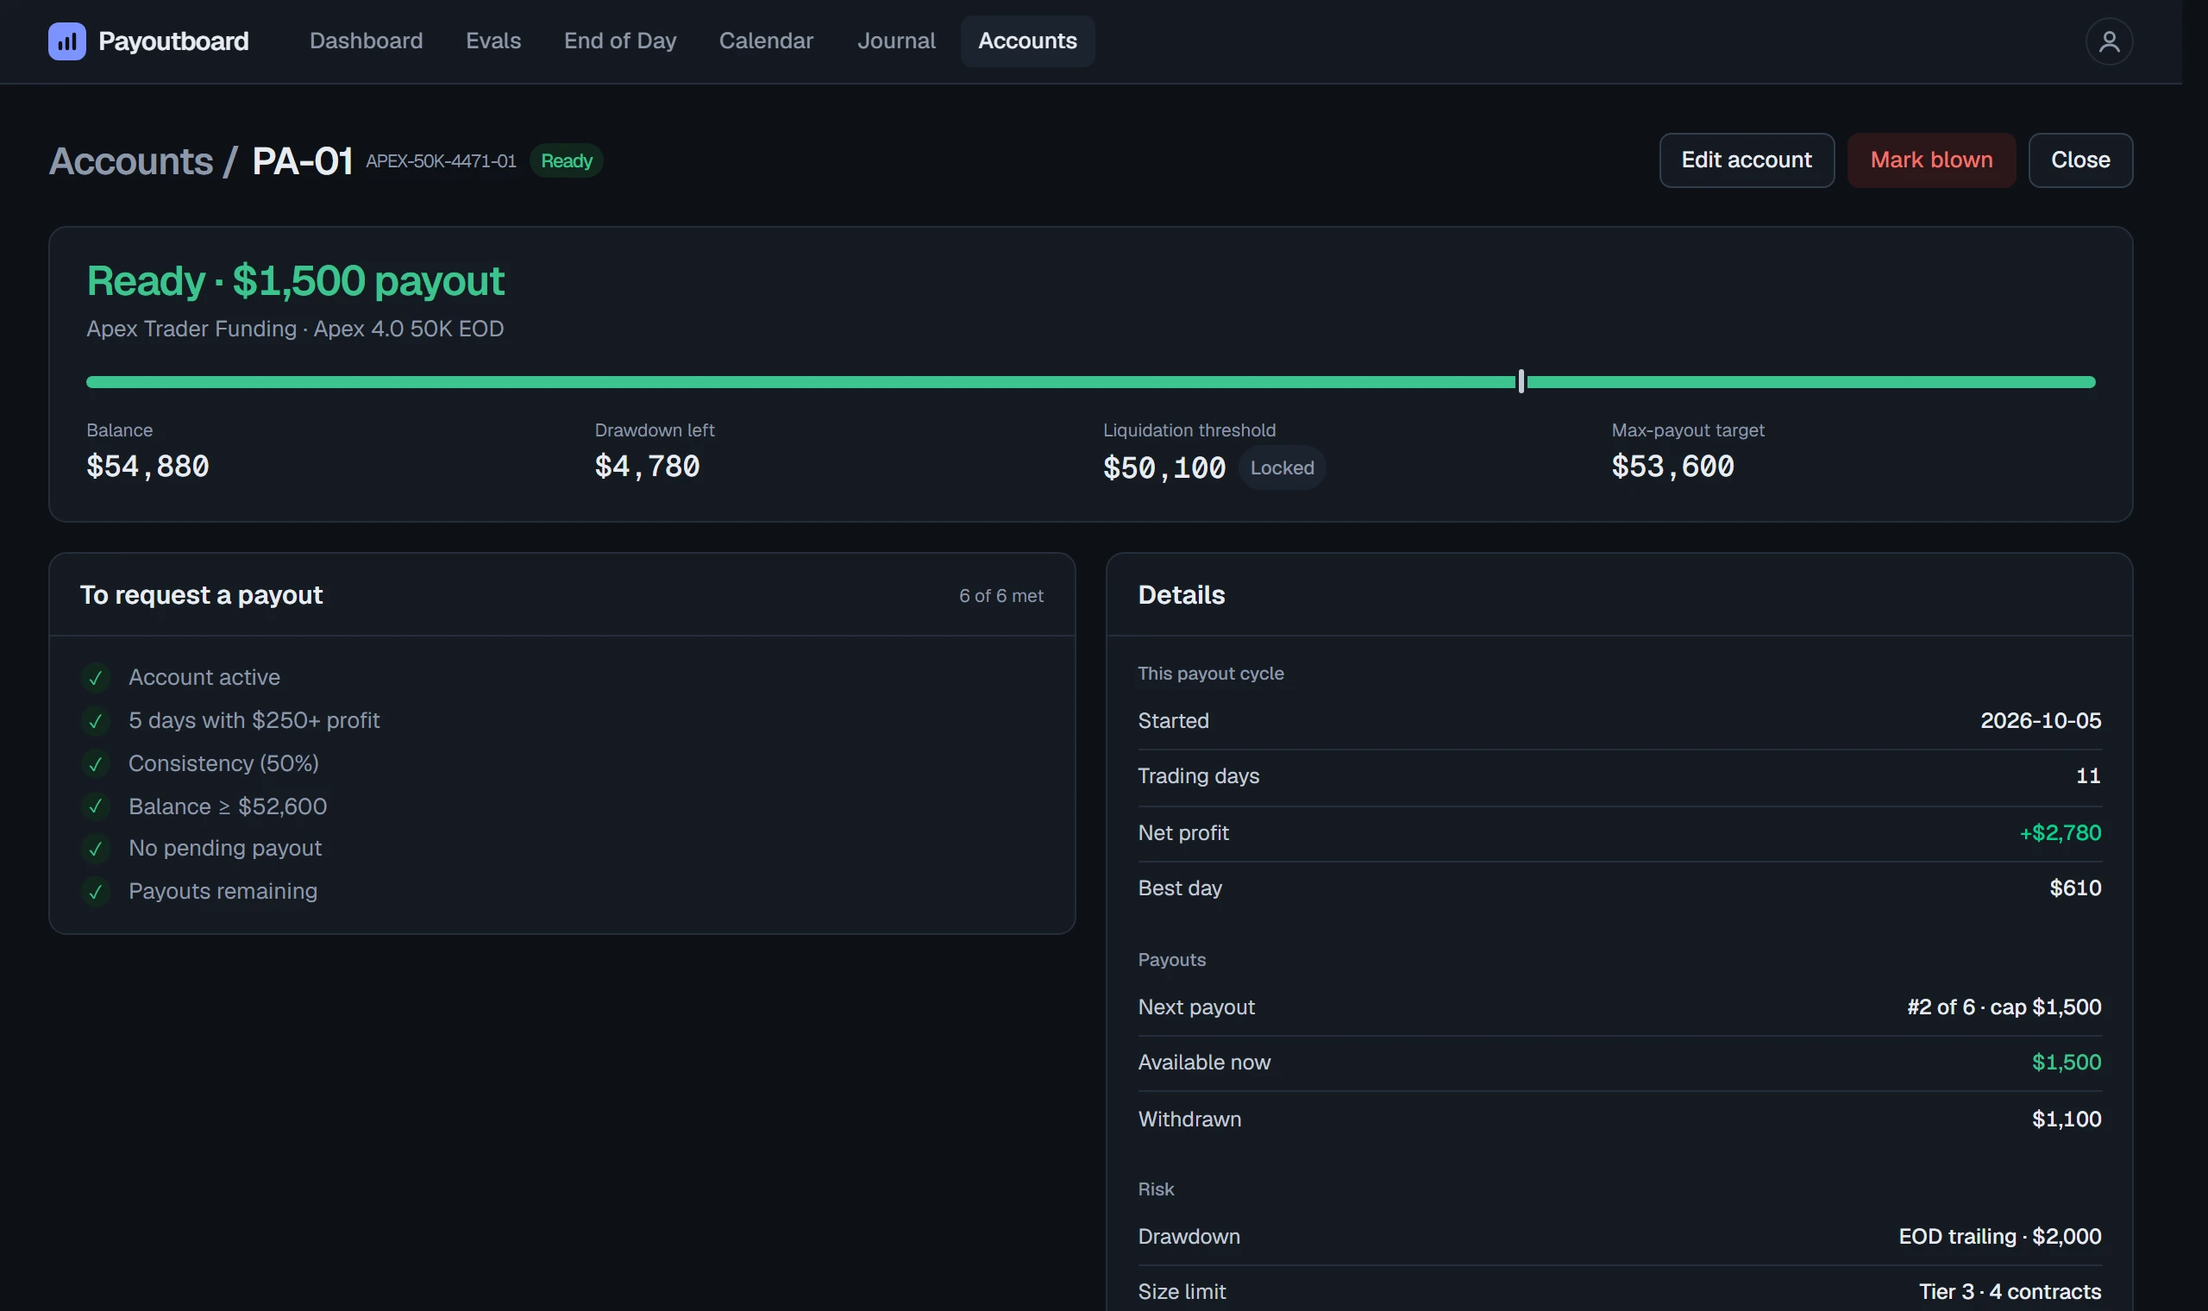The image size is (2208, 1311).
Task: Click the Close button
Action: (x=2080, y=160)
